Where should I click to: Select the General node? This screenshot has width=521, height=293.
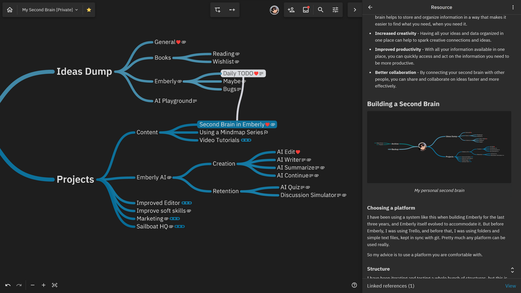(165, 42)
